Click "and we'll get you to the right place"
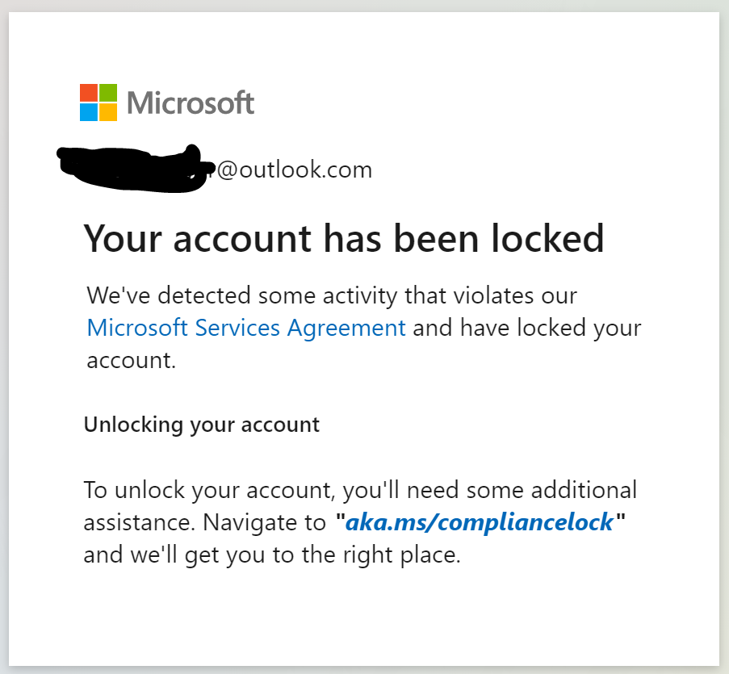Viewport: 729px width, 674px height. click(x=272, y=555)
